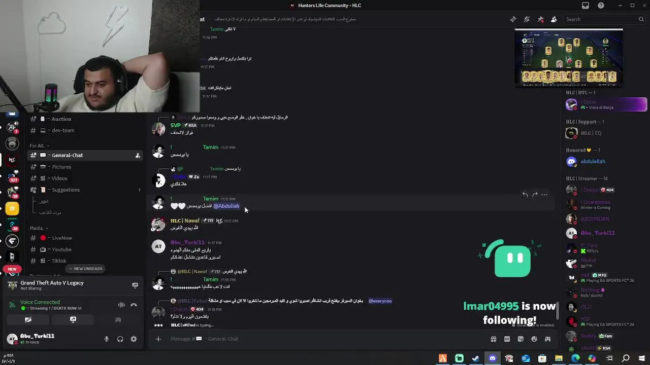Add attachment with plus icon
This screenshot has height=365, width=650.
(158, 339)
